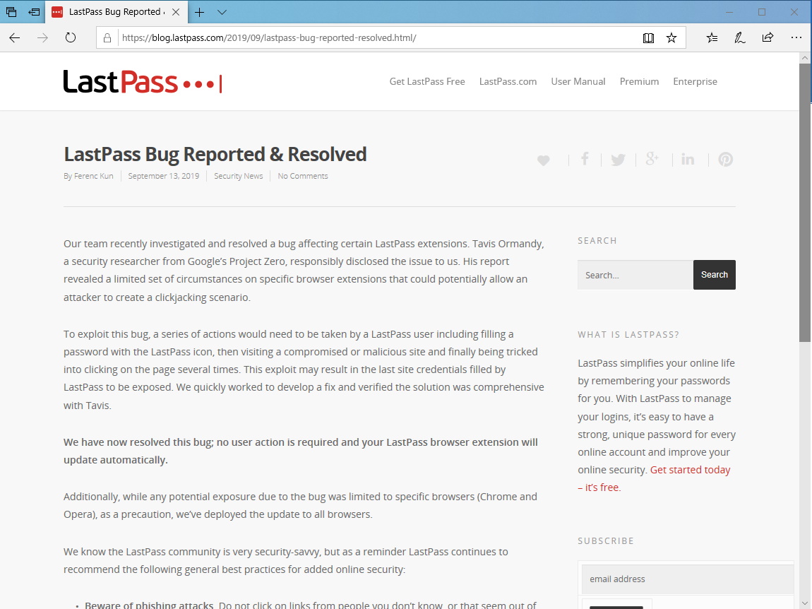This screenshot has width=812, height=609.
Task: Click the Share page icon
Action: (x=768, y=37)
